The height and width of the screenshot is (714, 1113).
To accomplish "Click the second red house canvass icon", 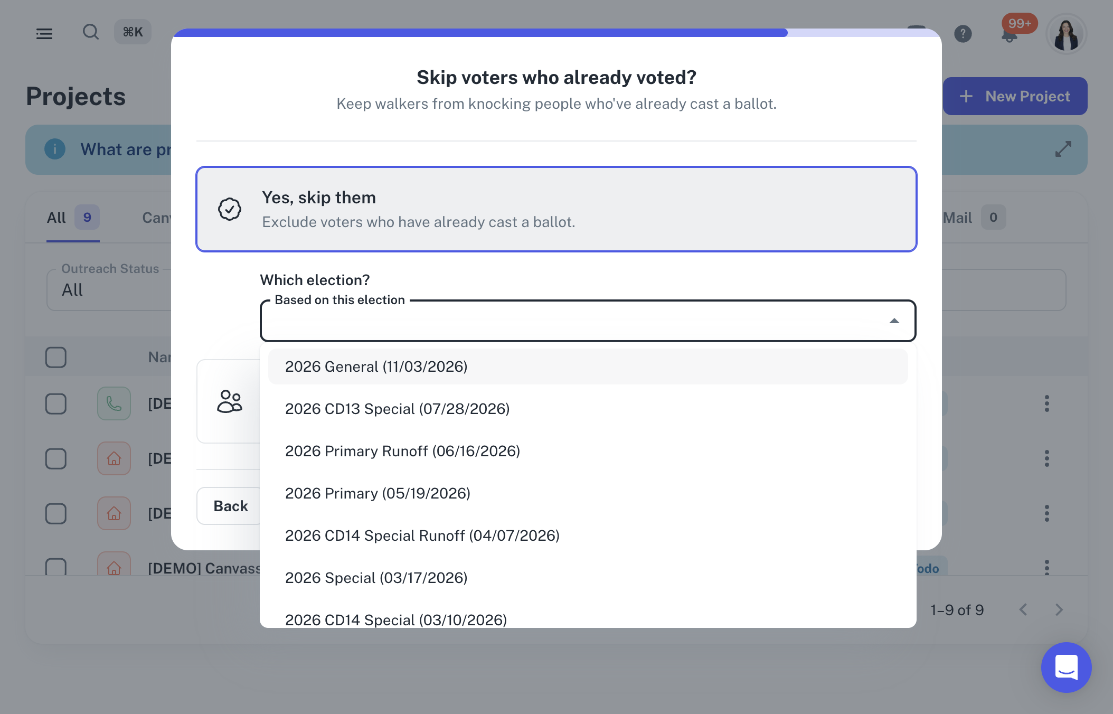I will click(x=114, y=513).
